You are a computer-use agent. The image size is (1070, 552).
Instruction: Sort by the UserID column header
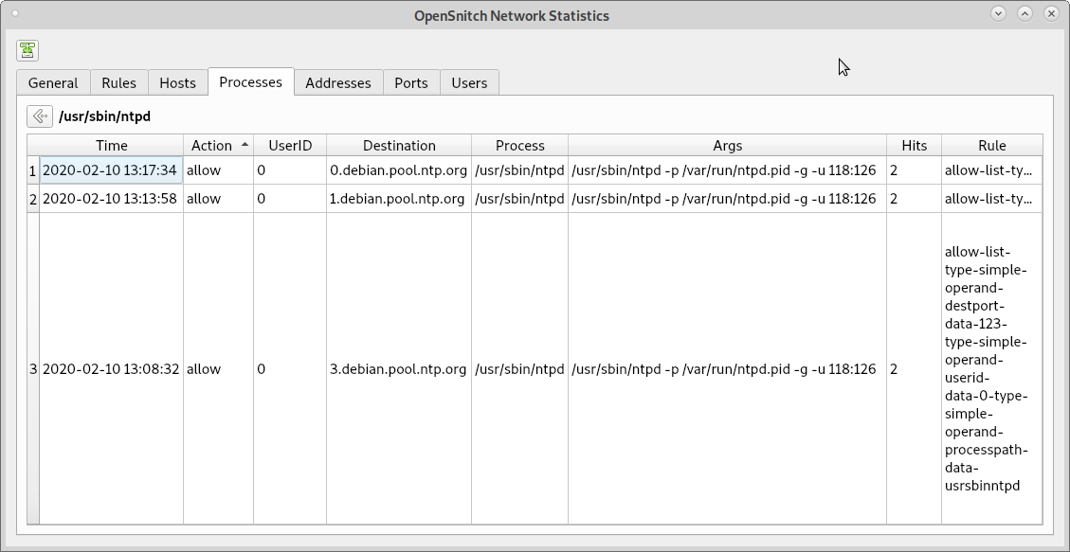(290, 145)
